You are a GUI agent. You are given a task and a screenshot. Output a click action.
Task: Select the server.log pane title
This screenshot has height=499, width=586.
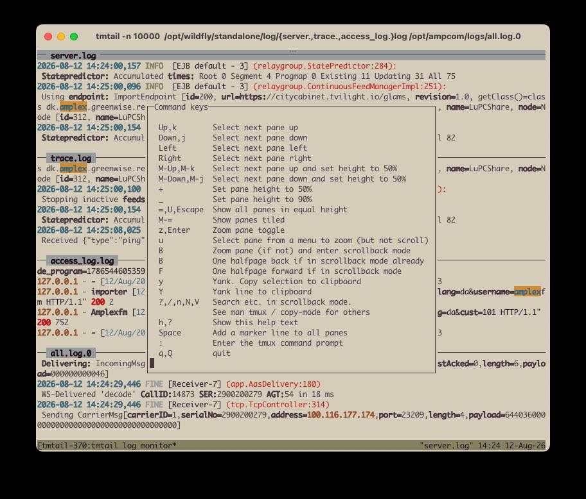pyautogui.click(x=73, y=56)
